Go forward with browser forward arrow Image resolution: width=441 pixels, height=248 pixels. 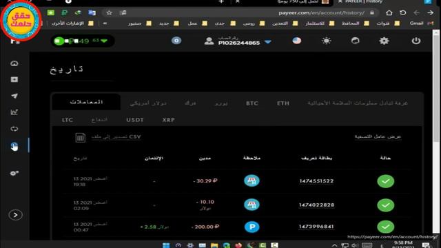430,12
